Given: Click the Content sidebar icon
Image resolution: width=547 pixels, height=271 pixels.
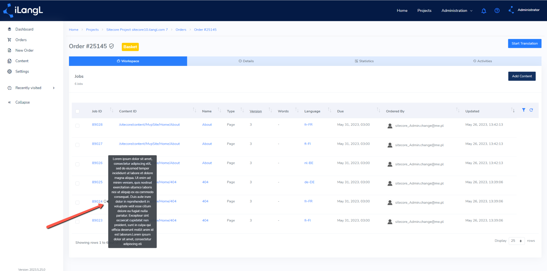Looking at the screenshot, I should 9,61.
